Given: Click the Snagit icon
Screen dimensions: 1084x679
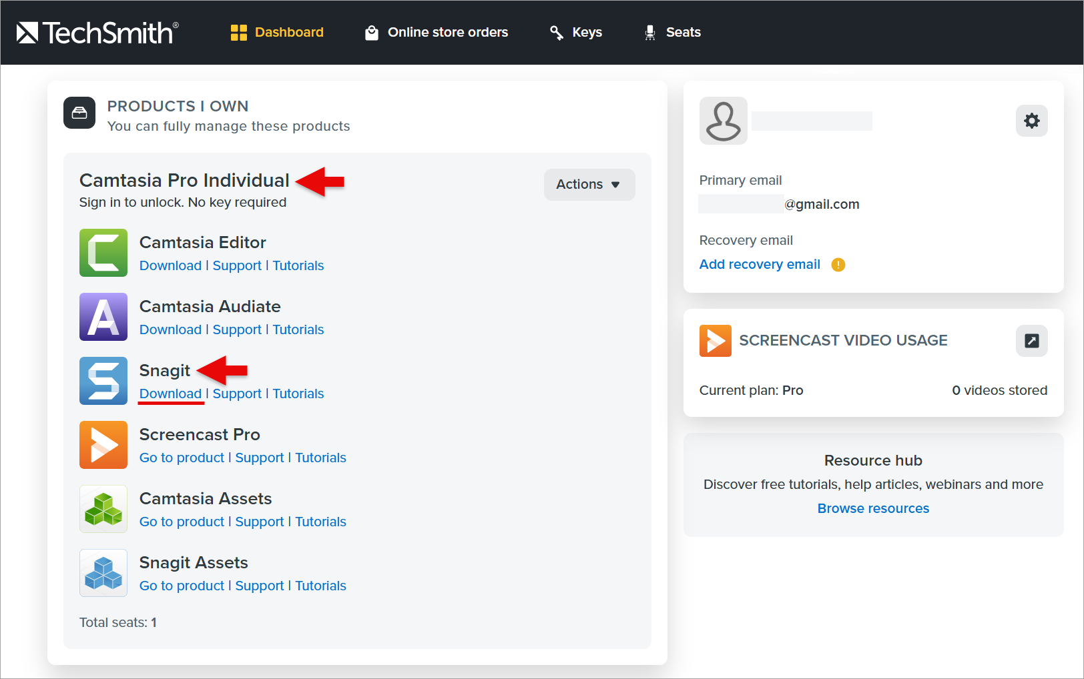Looking at the screenshot, I should pos(103,381).
